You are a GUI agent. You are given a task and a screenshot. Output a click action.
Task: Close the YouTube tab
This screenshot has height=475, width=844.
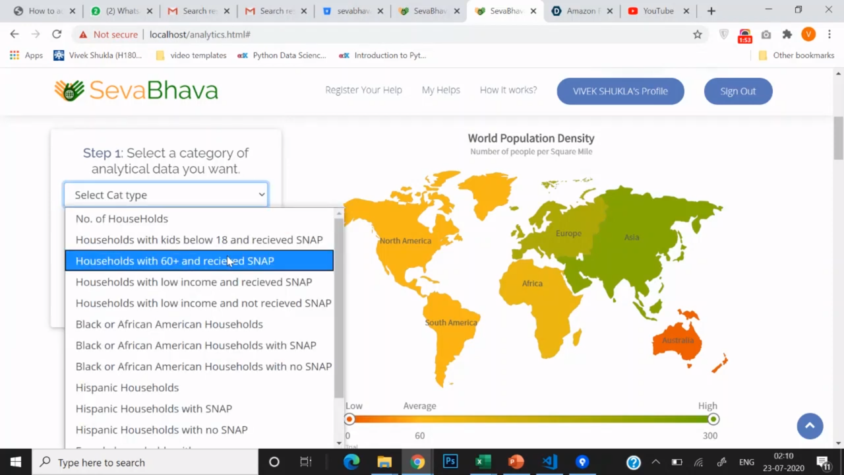click(686, 11)
